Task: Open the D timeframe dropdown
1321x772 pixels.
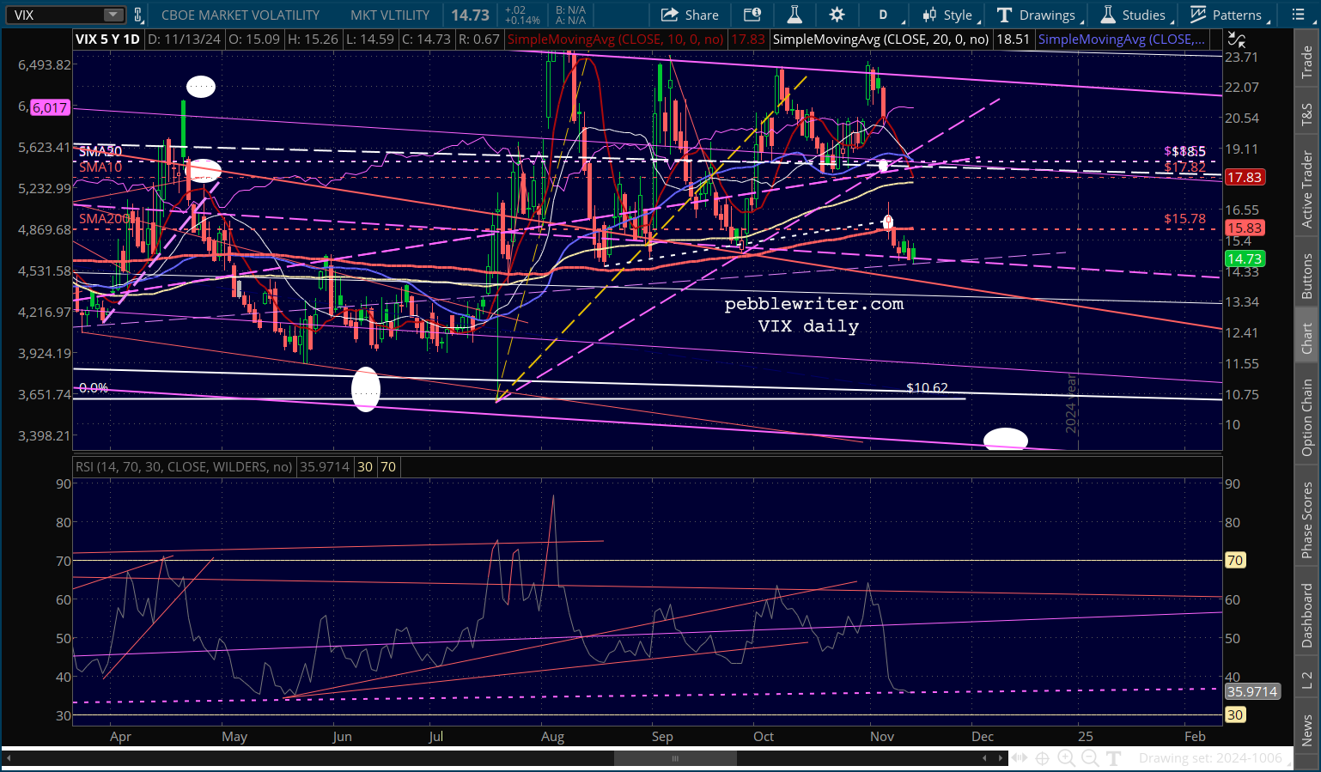Action: (x=883, y=15)
